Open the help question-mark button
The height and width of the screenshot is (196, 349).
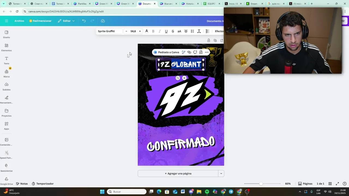(345, 184)
